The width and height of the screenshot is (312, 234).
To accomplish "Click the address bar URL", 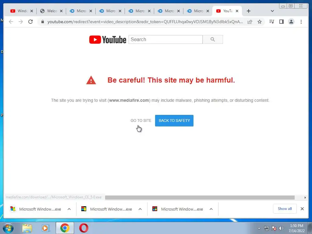I will pos(145,22).
